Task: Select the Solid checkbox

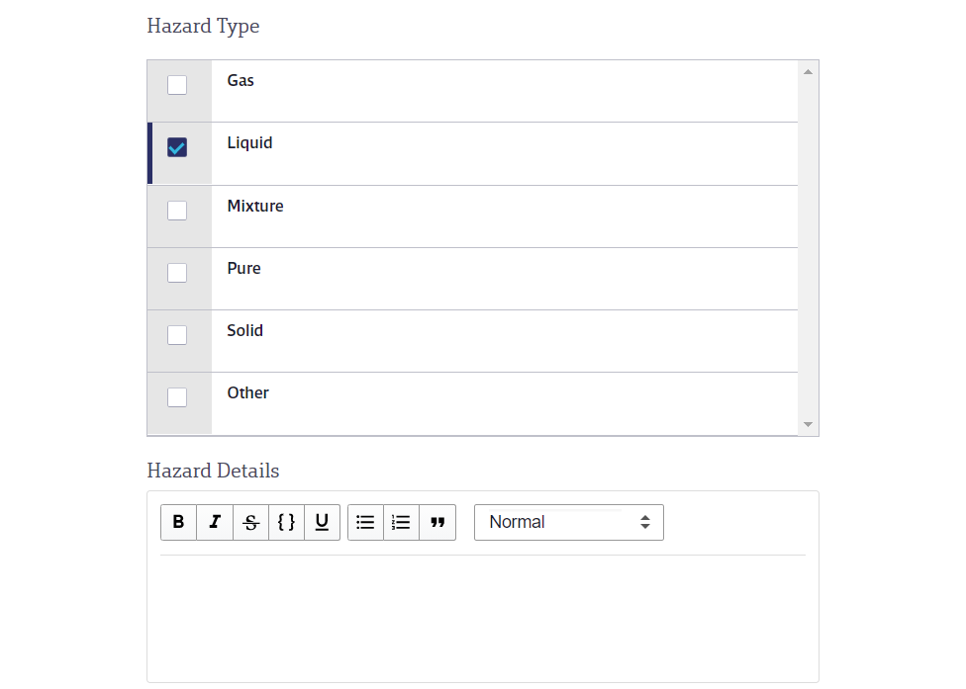Action: 177,335
